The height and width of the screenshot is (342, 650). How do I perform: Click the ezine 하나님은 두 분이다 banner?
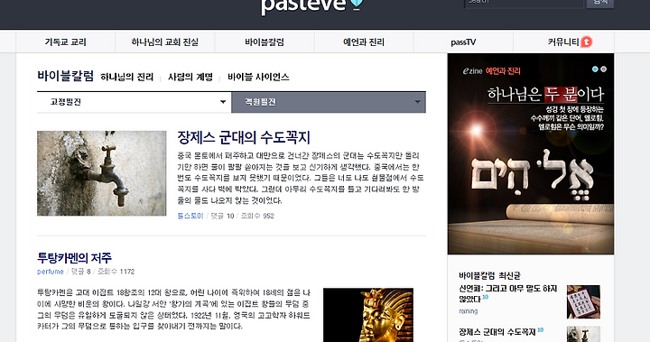[x=531, y=153]
